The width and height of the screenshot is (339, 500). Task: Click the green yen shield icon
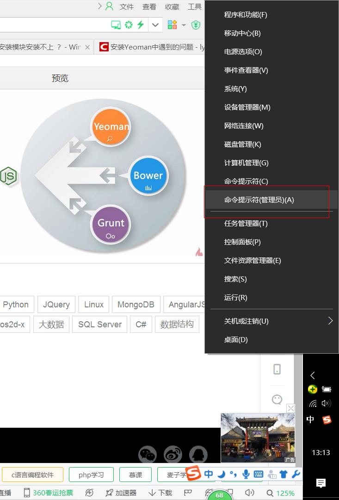tap(196, 25)
